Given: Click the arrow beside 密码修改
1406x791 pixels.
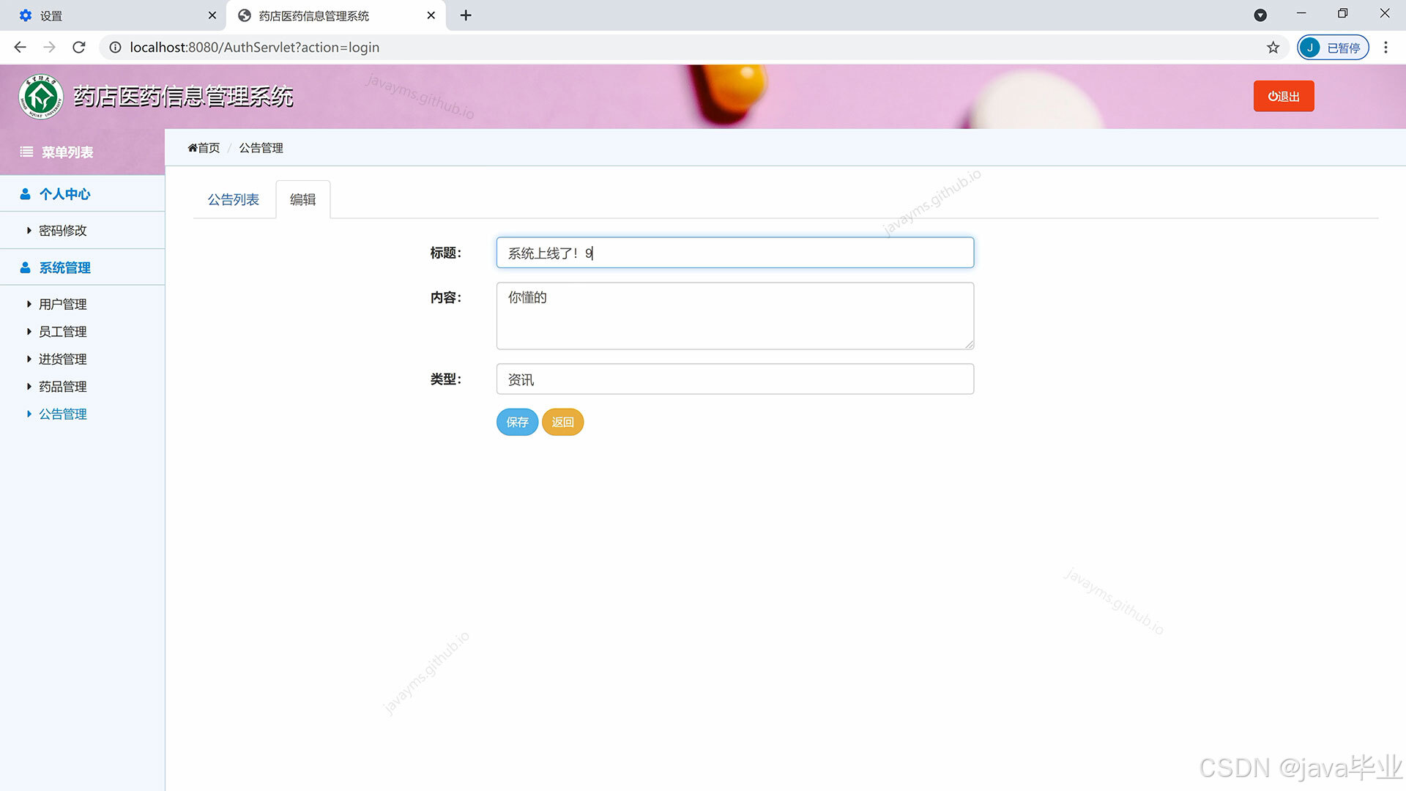Looking at the screenshot, I should pos(29,231).
